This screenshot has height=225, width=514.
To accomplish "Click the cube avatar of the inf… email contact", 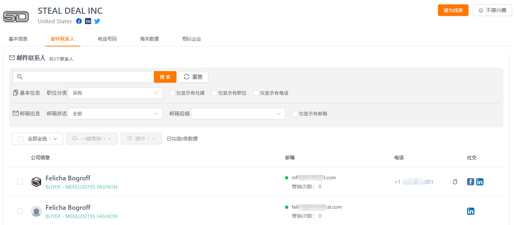I will (x=36, y=182).
